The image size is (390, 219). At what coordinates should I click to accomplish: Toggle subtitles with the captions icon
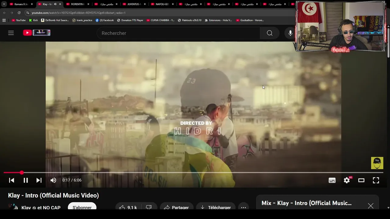point(332,180)
